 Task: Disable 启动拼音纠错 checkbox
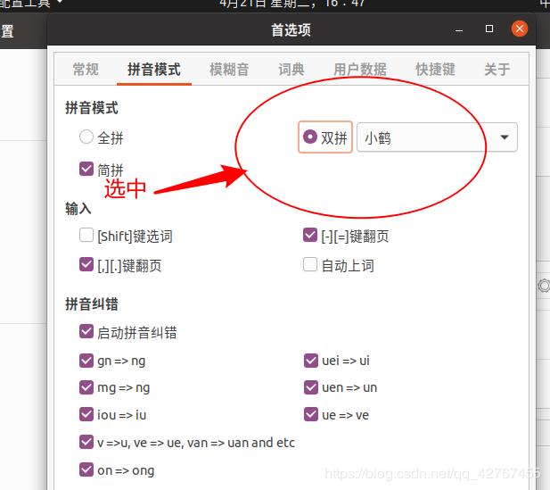(86, 331)
